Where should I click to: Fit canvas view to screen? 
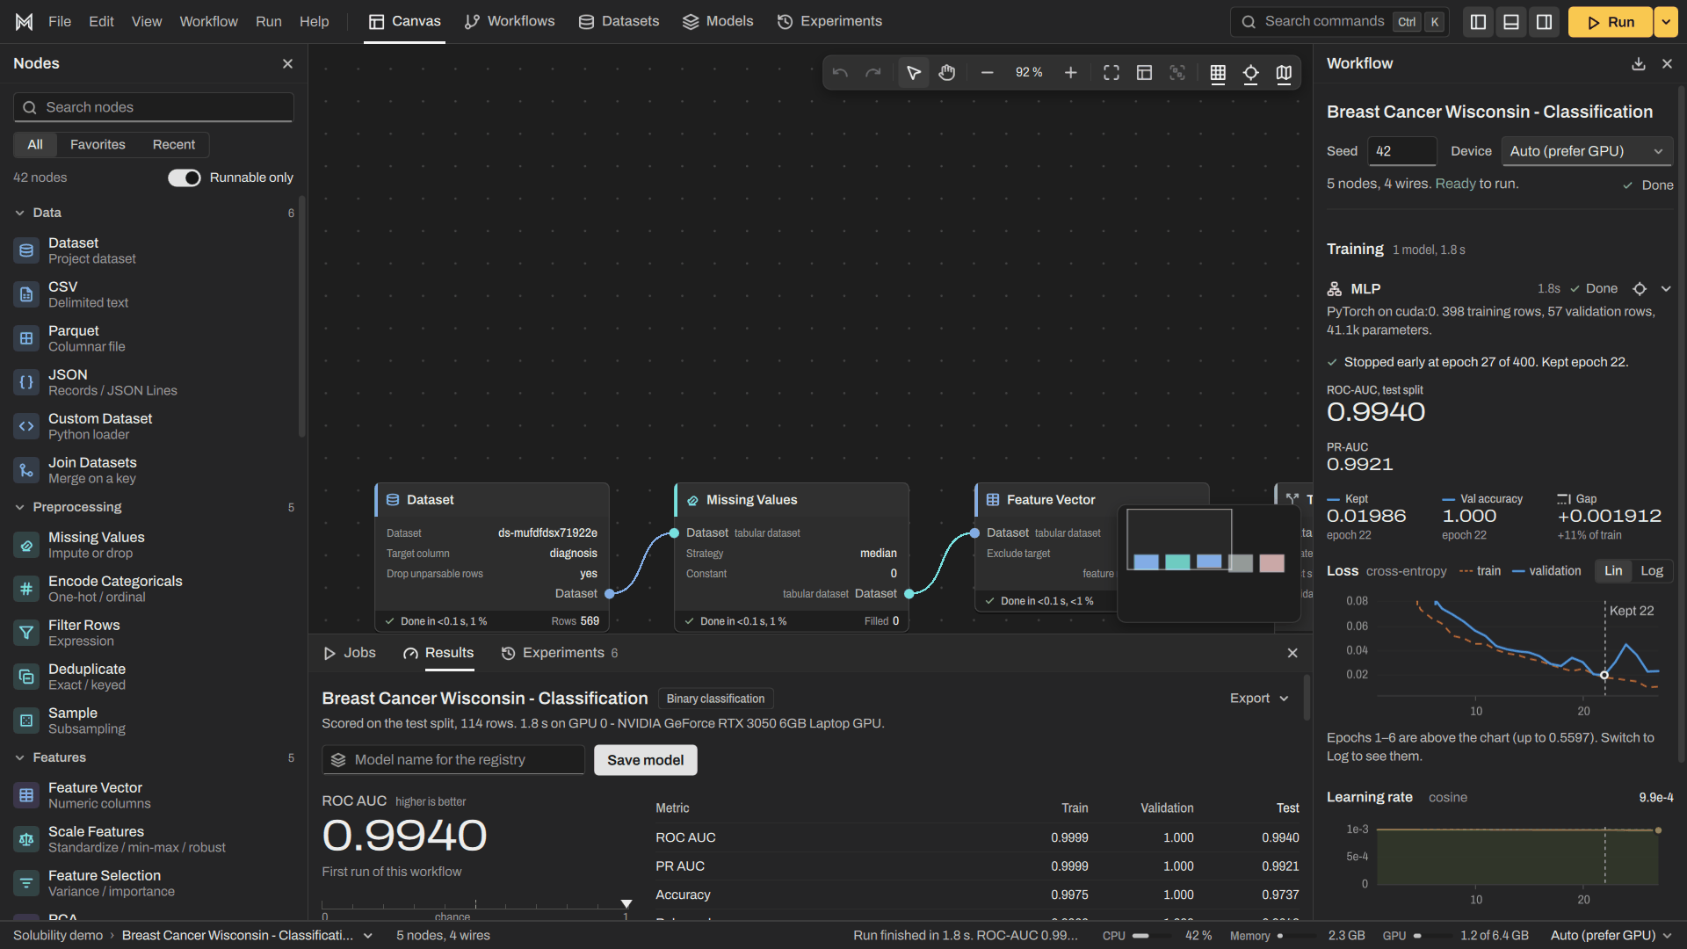[x=1111, y=73]
